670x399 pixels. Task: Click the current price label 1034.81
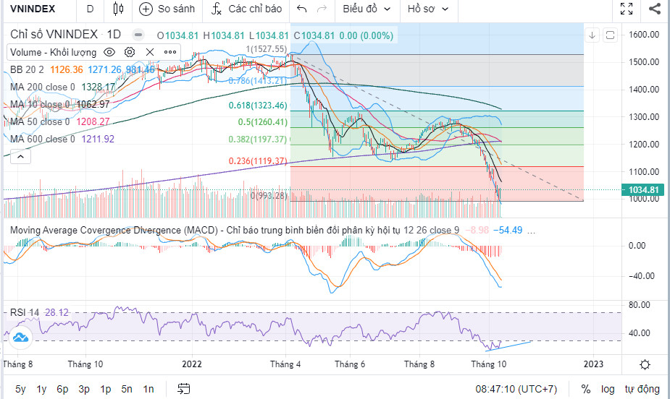point(644,189)
